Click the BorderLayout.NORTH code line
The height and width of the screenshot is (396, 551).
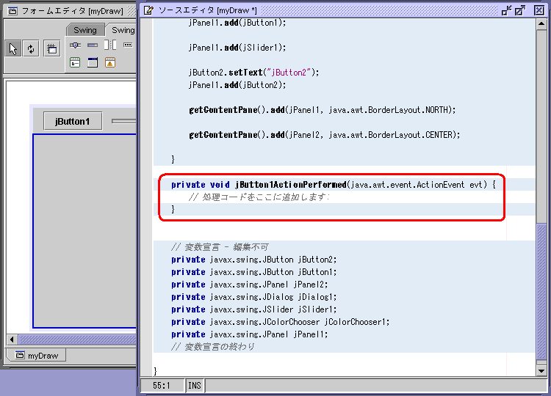323,110
